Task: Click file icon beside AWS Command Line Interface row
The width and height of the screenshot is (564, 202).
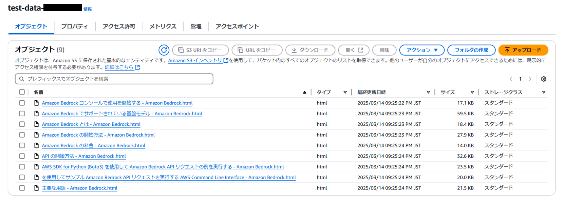Action: pos(36,177)
